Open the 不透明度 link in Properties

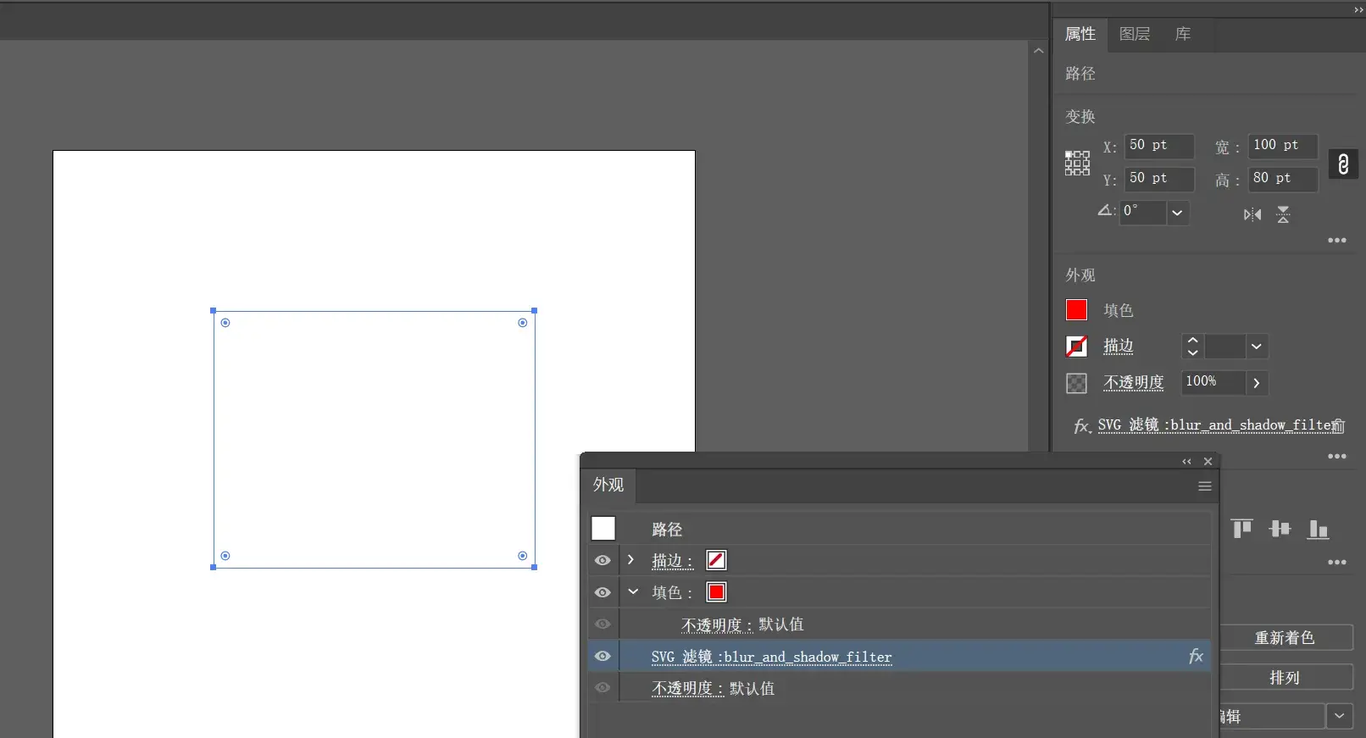click(x=1134, y=382)
